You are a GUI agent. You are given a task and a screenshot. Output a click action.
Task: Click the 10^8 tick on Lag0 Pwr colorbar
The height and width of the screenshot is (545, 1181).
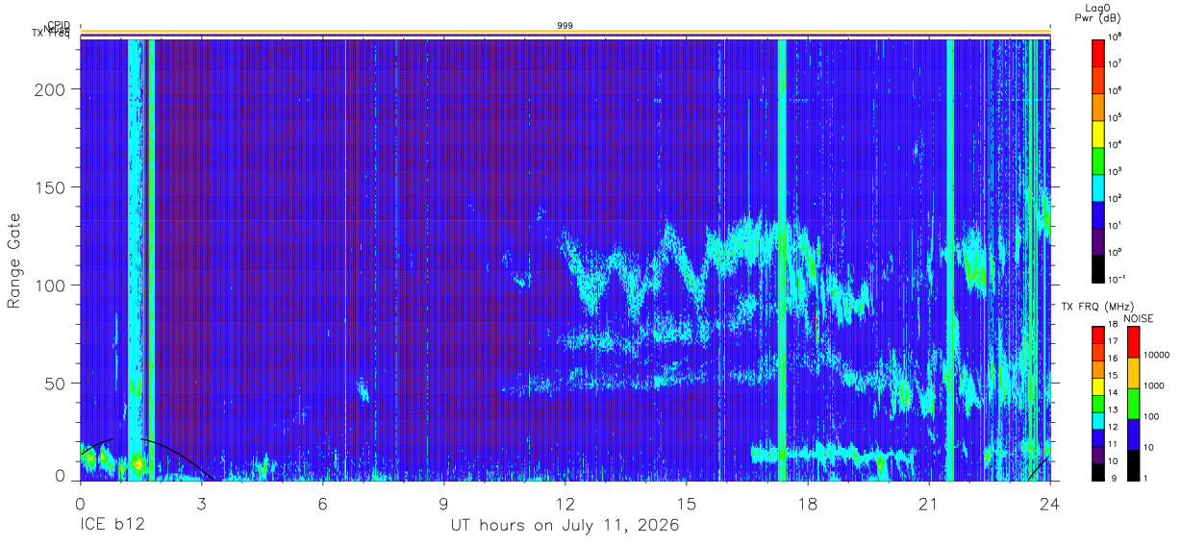[1117, 37]
